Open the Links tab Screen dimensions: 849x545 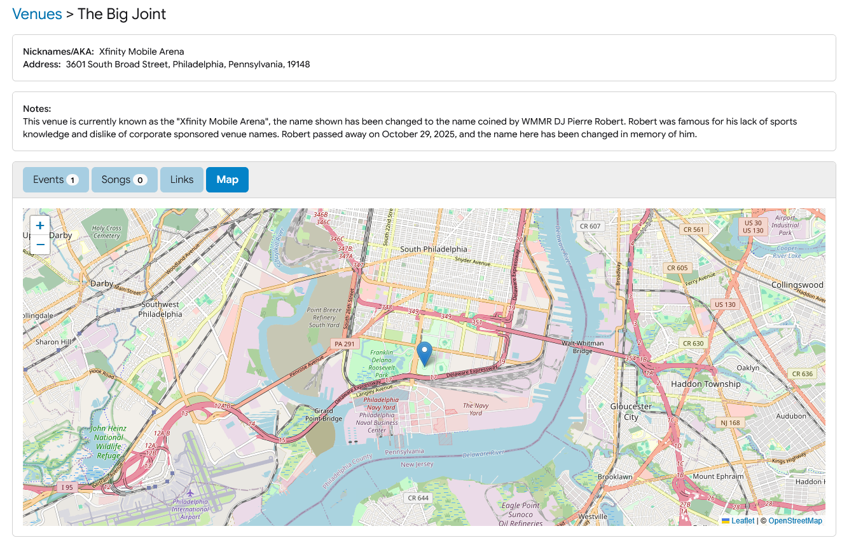click(182, 180)
